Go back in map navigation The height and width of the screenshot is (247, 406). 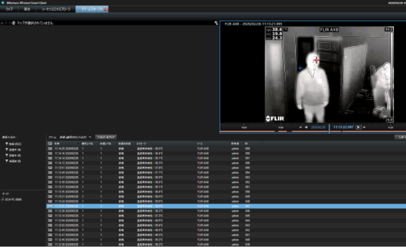pyautogui.click(x=6, y=23)
